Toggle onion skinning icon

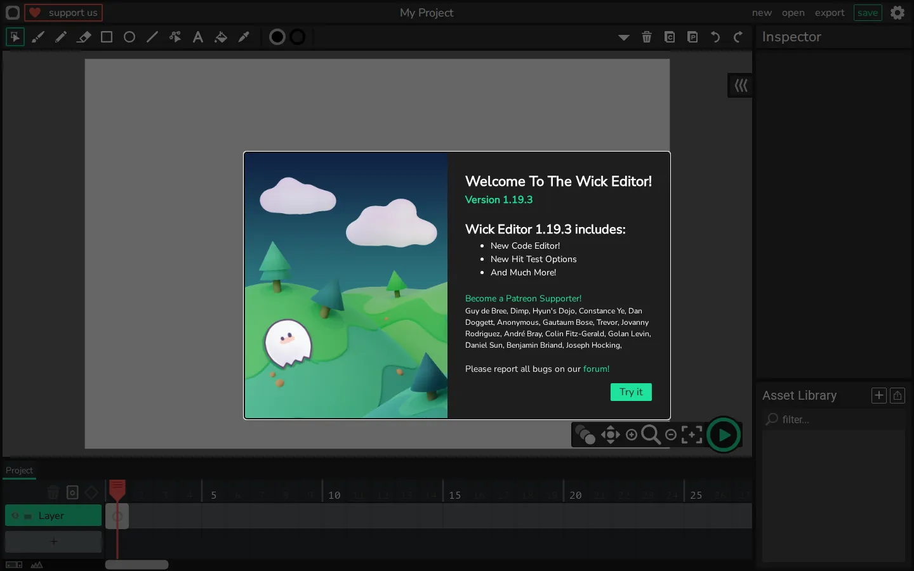[x=585, y=435]
